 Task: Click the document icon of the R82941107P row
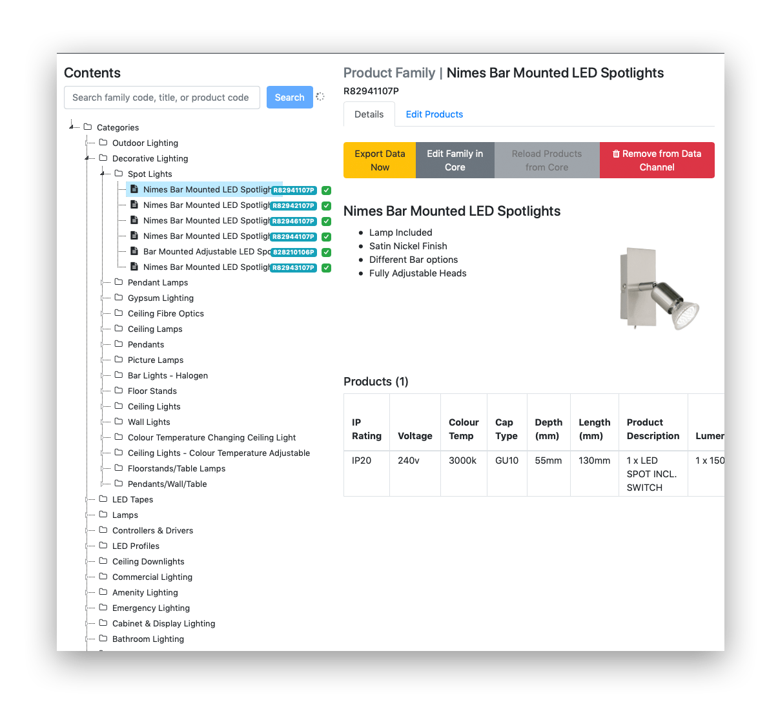[x=134, y=189]
